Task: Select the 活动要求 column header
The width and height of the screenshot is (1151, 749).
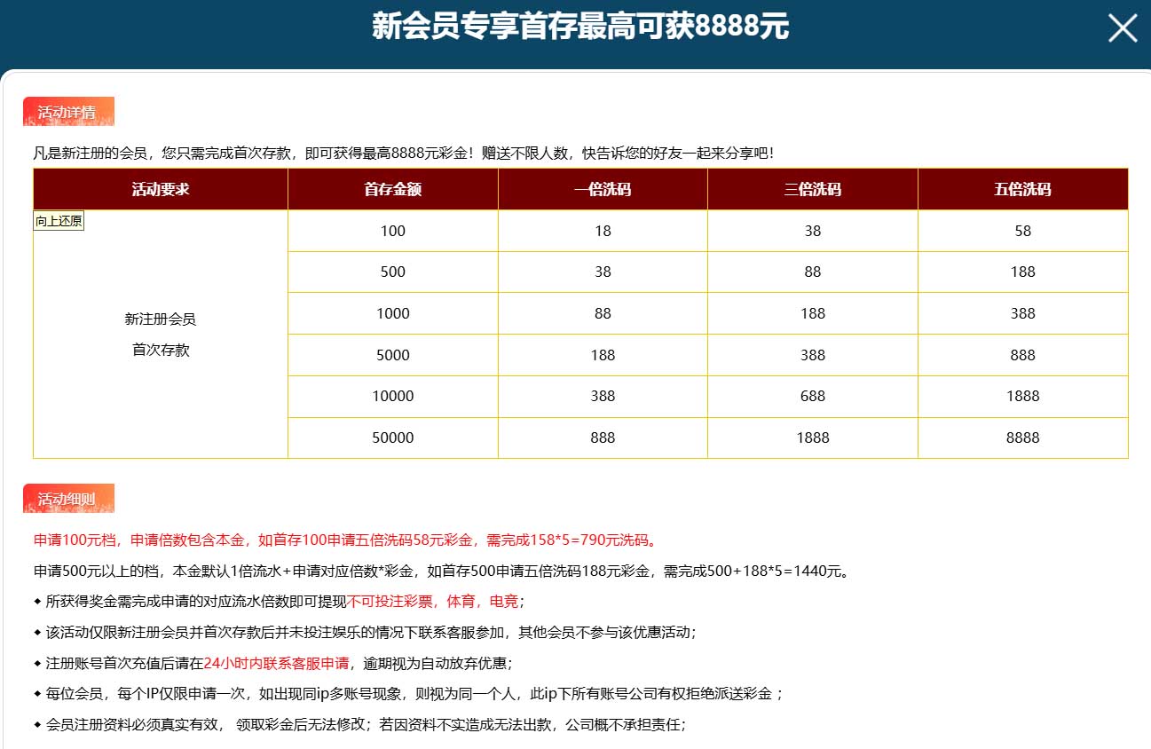Action: [x=161, y=189]
